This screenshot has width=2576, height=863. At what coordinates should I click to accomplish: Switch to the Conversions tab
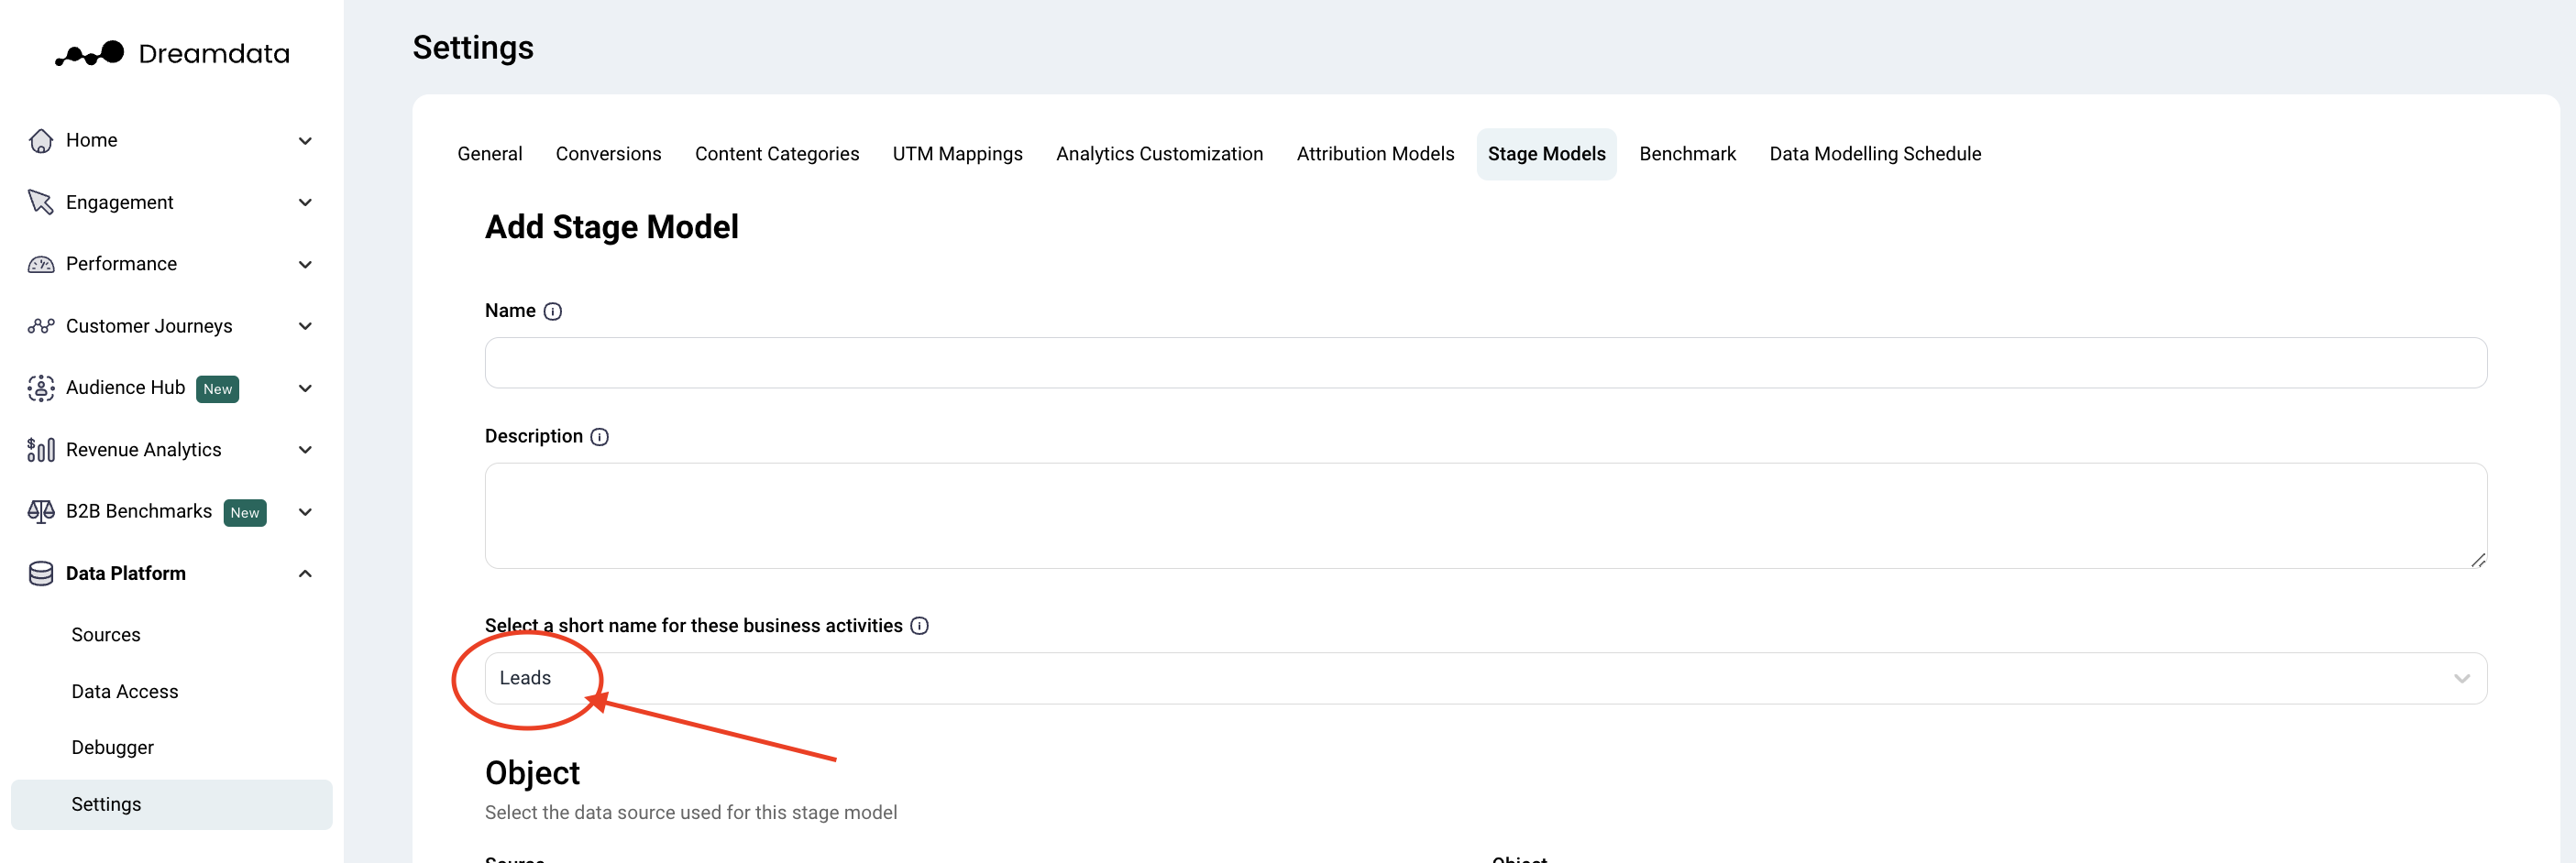pos(609,155)
